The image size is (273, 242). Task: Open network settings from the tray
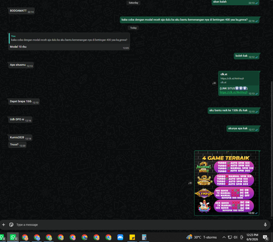click(230, 237)
